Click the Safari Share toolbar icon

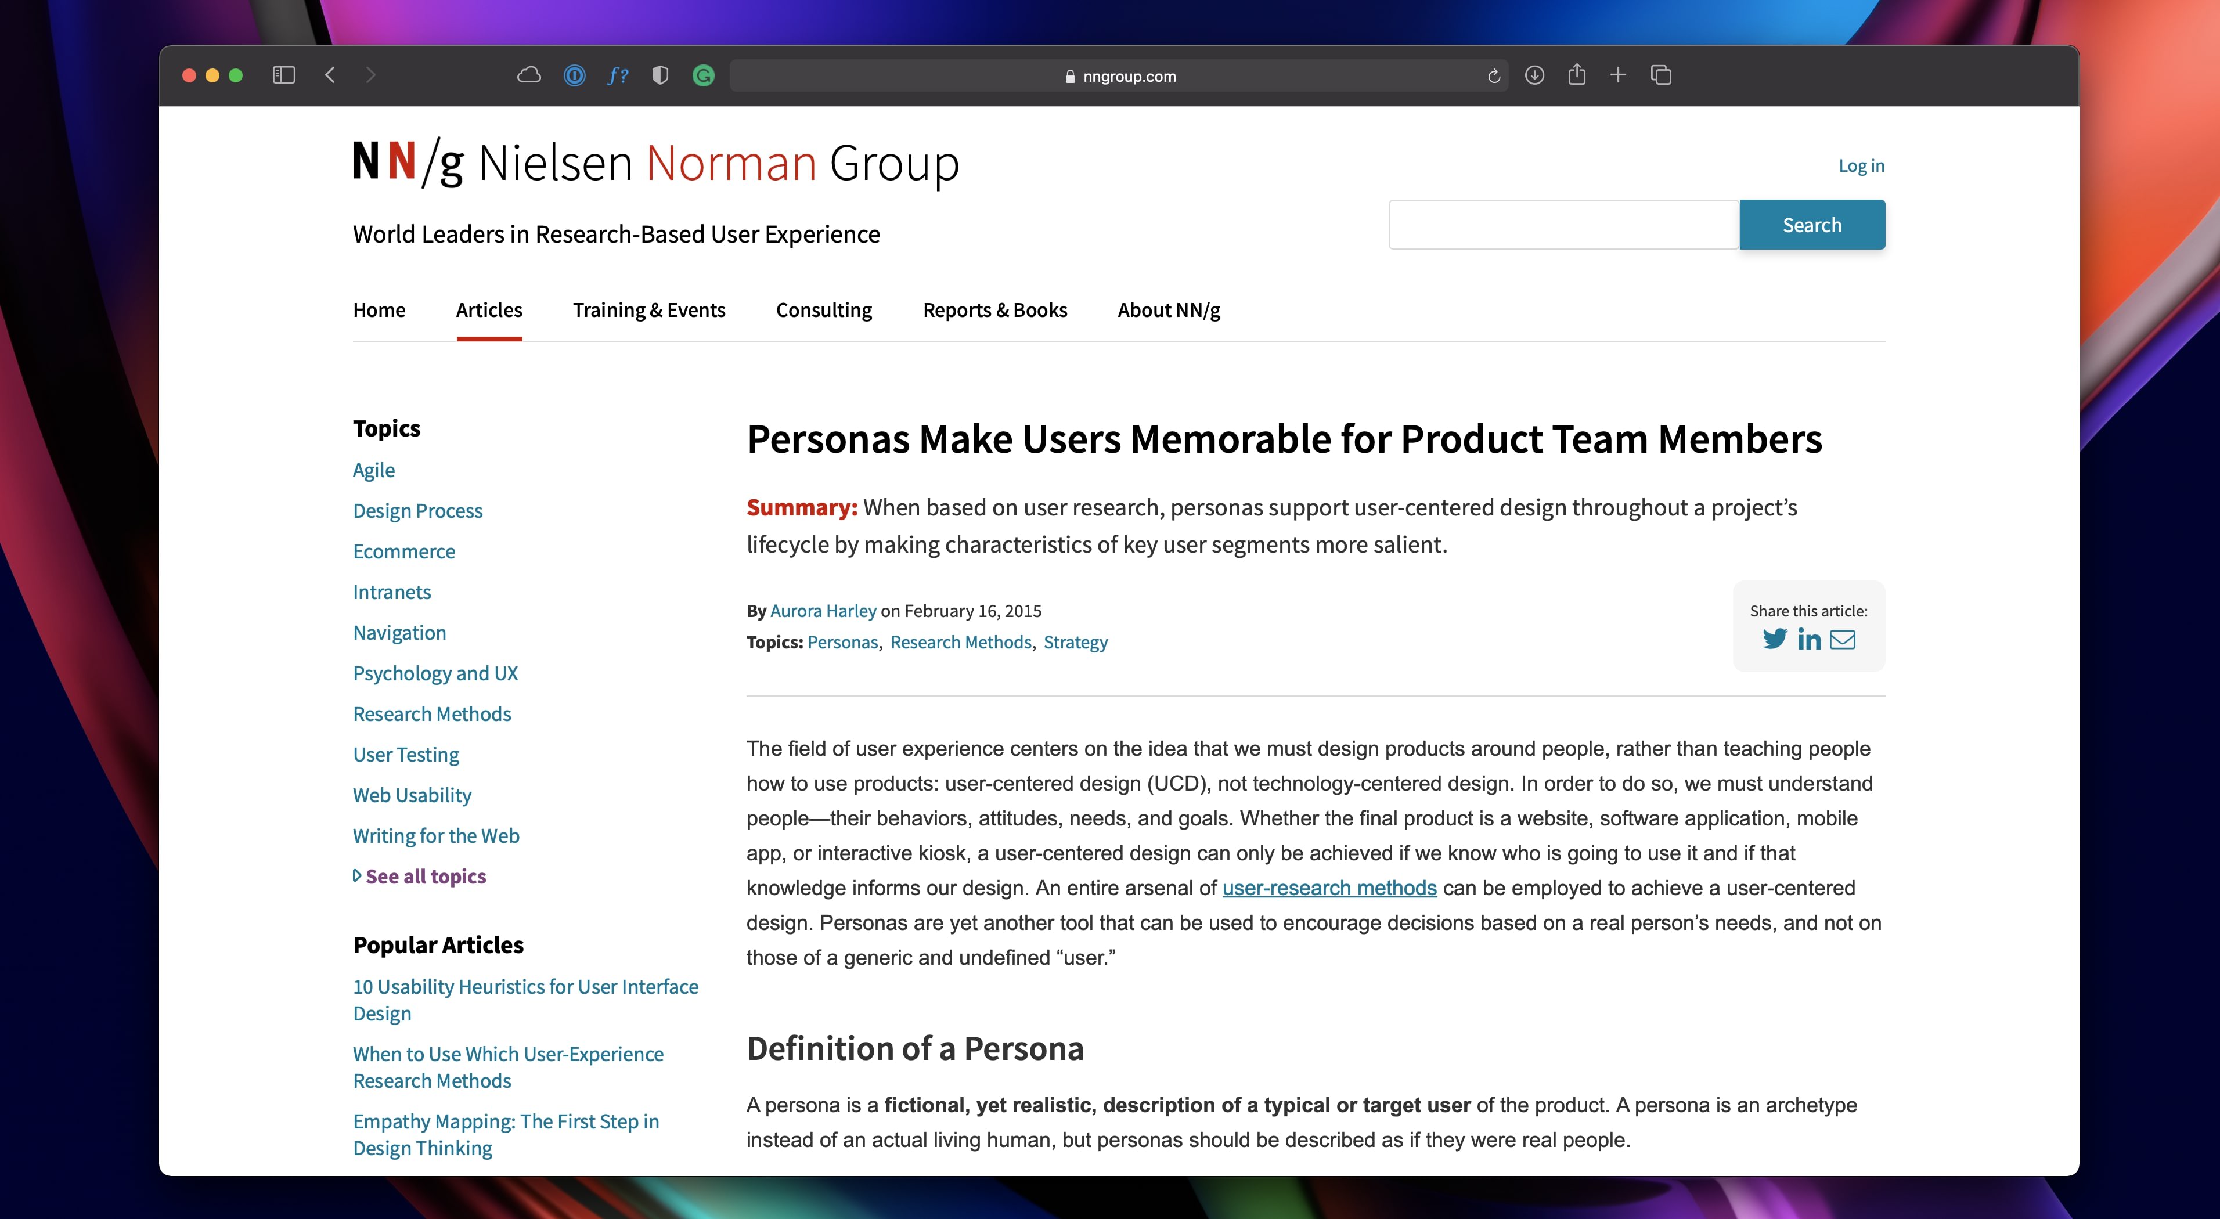pos(1576,75)
